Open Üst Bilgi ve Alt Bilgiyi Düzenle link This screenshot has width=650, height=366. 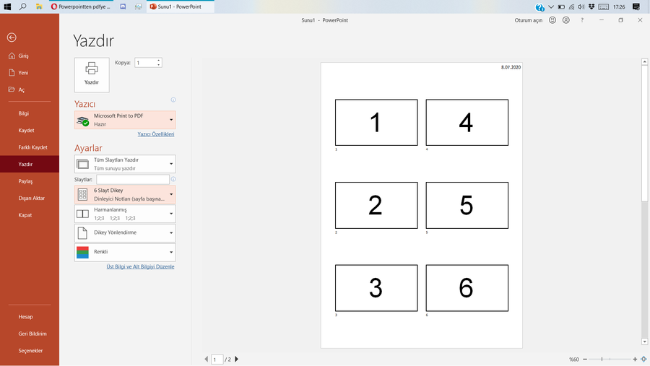pyautogui.click(x=140, y=267)
